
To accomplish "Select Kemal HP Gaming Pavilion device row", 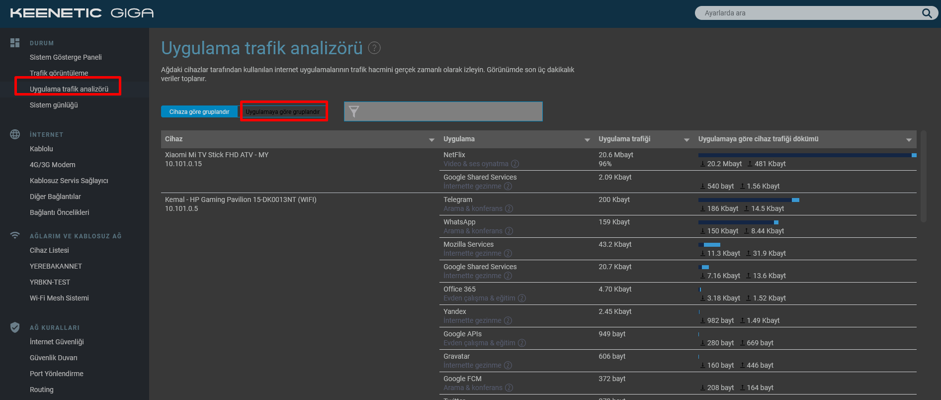I will [x=241, y=200].
